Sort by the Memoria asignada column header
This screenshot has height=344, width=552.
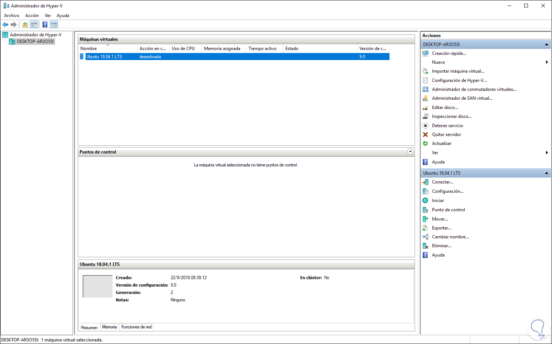pos(224,49)
